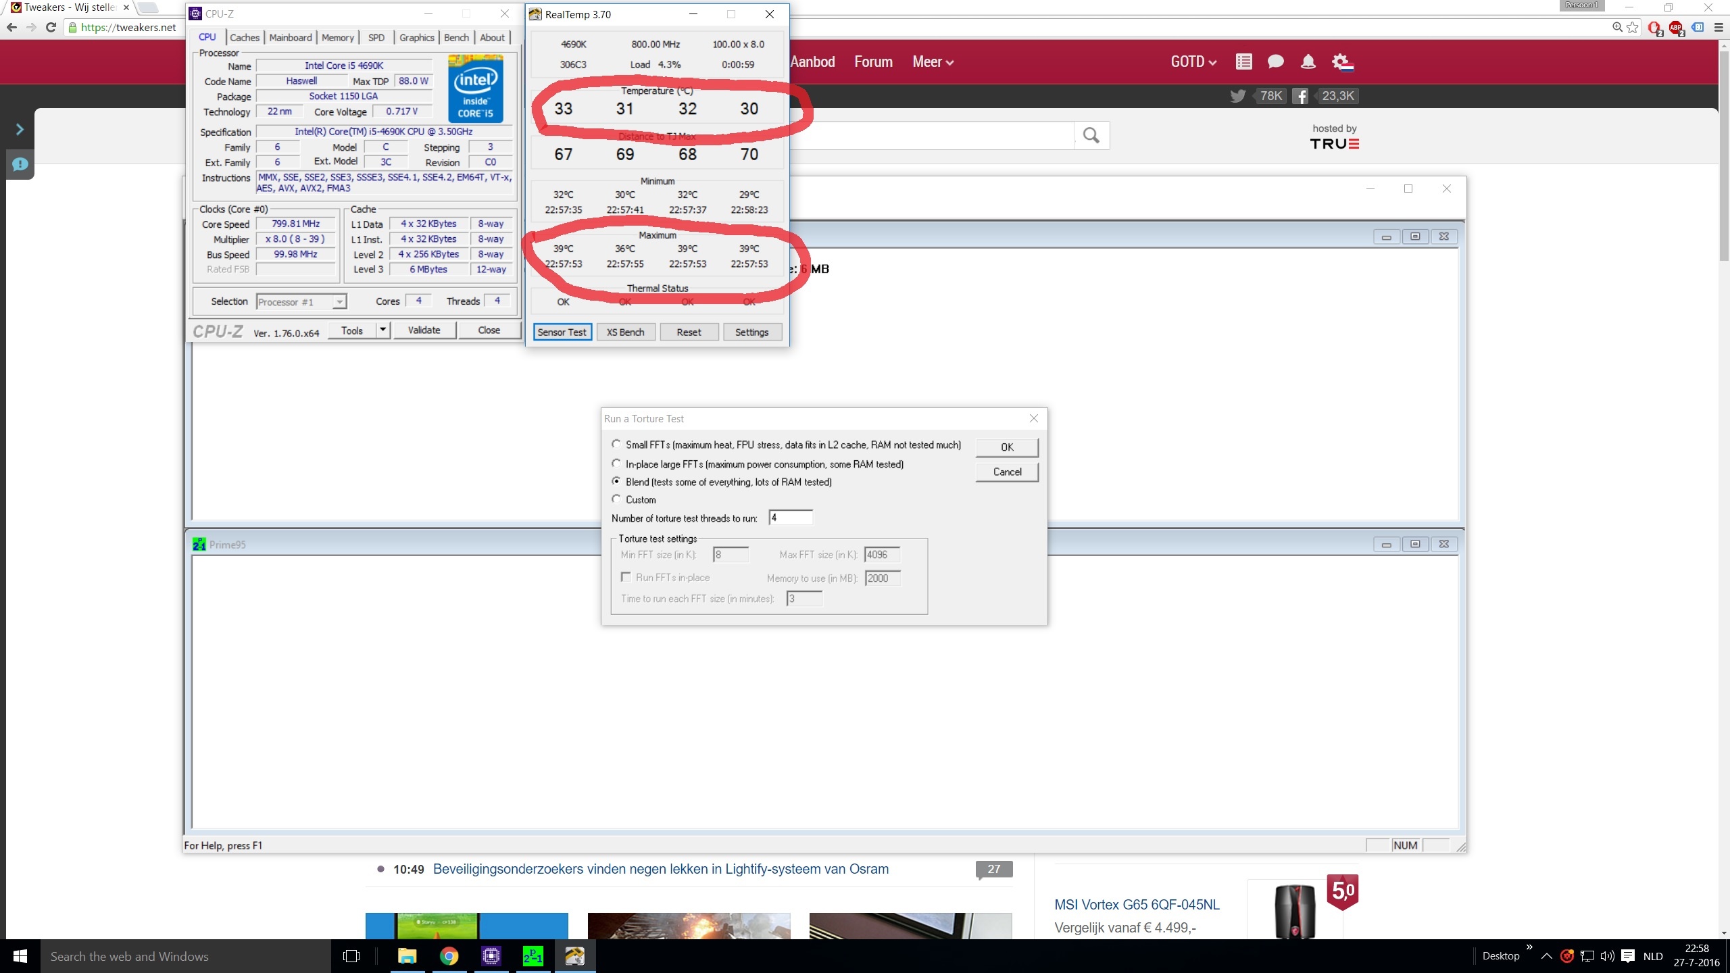Select In-place large FFTs option
This screenshot has width=1730, height=973.
616,464
